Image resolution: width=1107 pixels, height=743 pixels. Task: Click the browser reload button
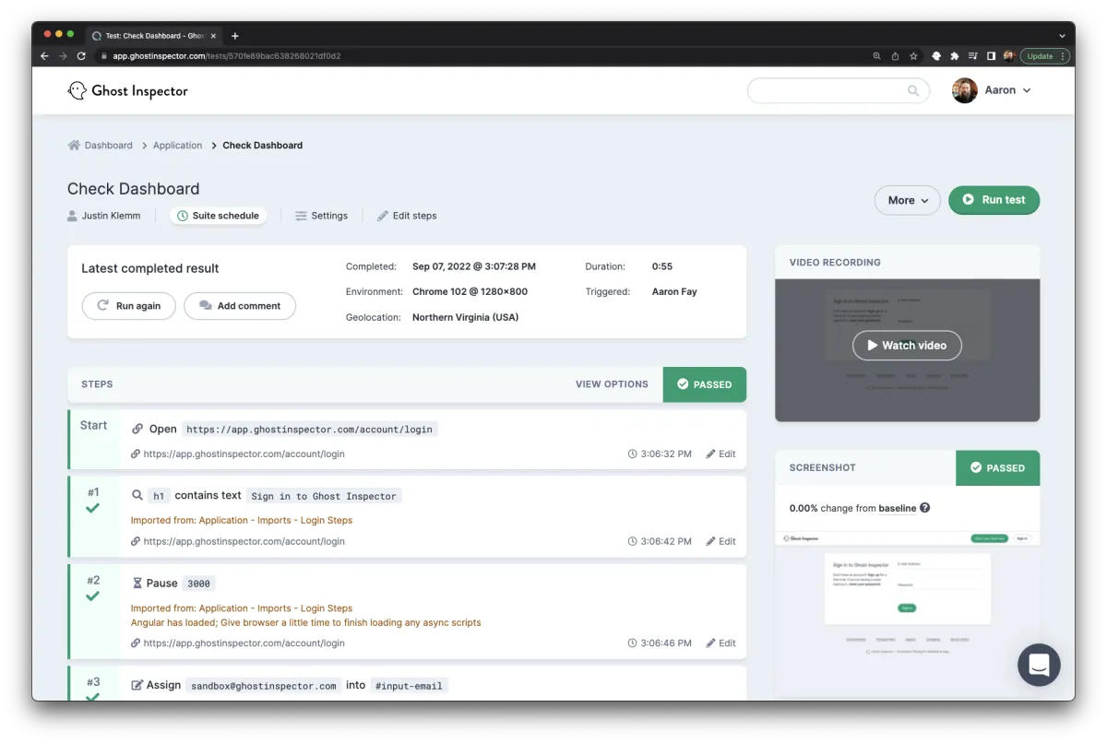81,56
